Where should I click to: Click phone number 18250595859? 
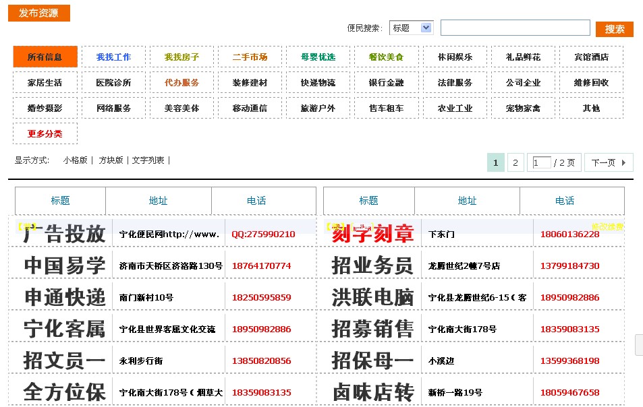pyautogui.click(x=262, y=297)
